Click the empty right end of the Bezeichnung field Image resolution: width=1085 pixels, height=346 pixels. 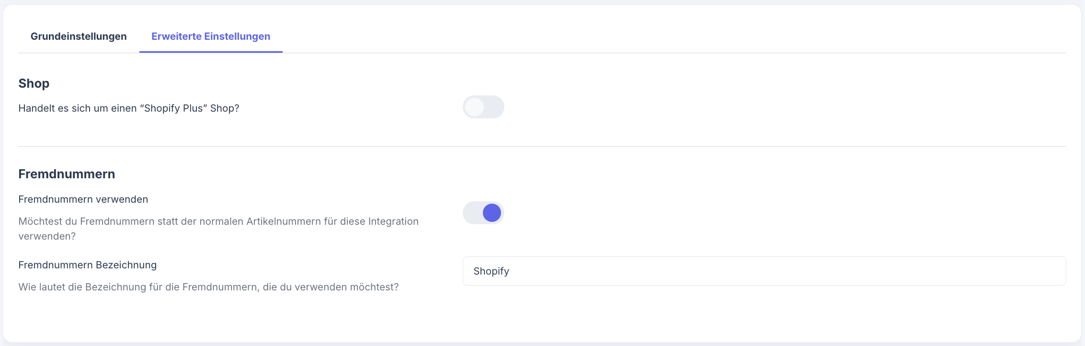[1030, 271]
